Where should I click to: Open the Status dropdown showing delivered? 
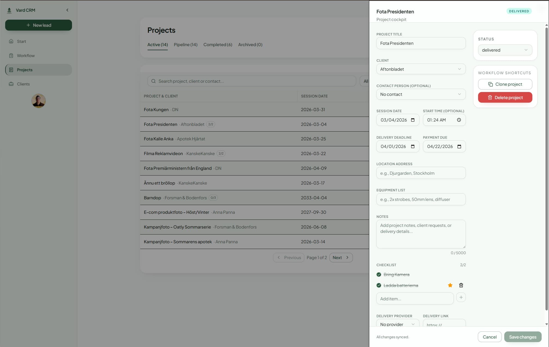click(505, 50)
